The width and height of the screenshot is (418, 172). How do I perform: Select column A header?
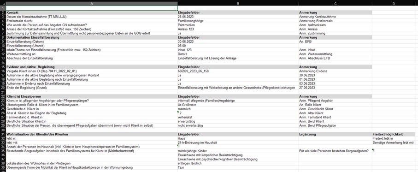[x=91, y=4]
